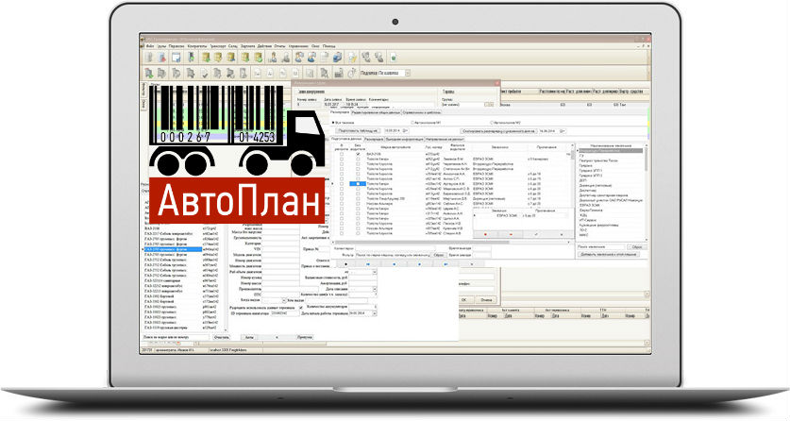
Task: Click the checkmark document icon in the second toolbar
Action: point(204,73)
